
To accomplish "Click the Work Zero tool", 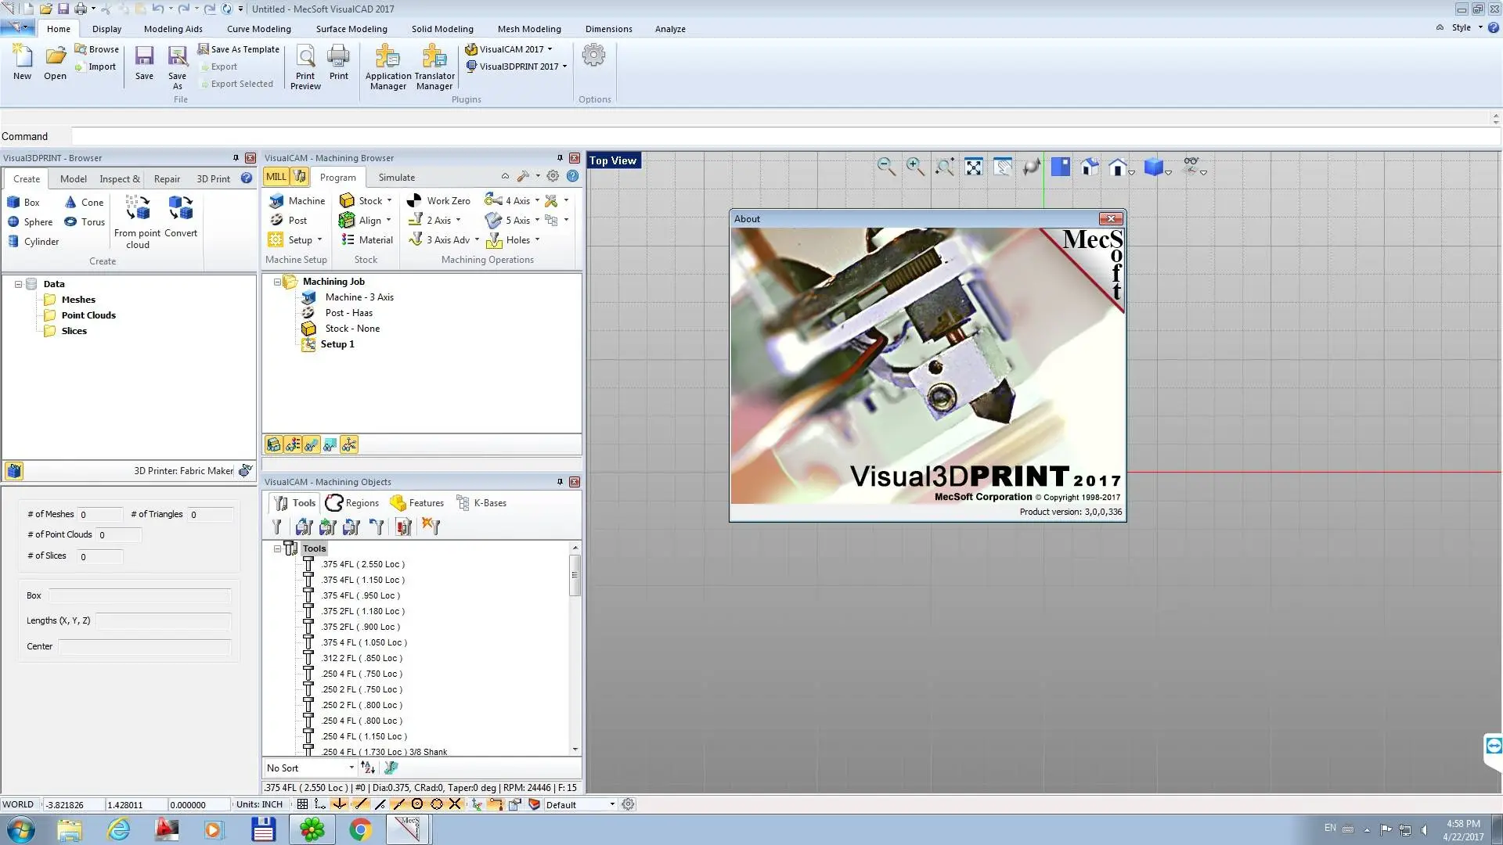I will point(438,200).
